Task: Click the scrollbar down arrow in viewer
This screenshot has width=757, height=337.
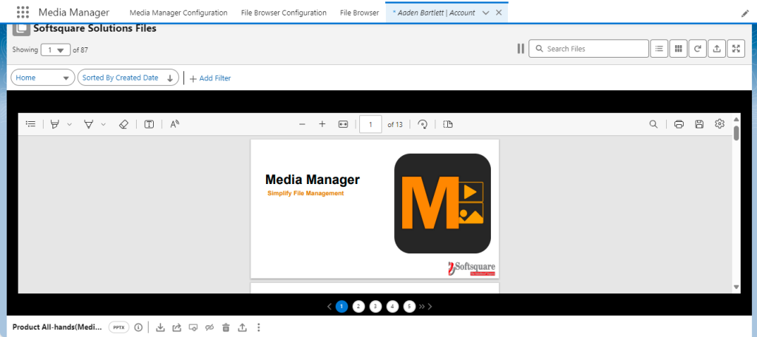Action: [736, 287]
